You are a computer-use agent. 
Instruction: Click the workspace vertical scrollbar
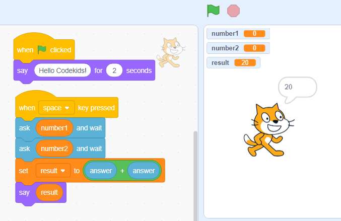195,176
